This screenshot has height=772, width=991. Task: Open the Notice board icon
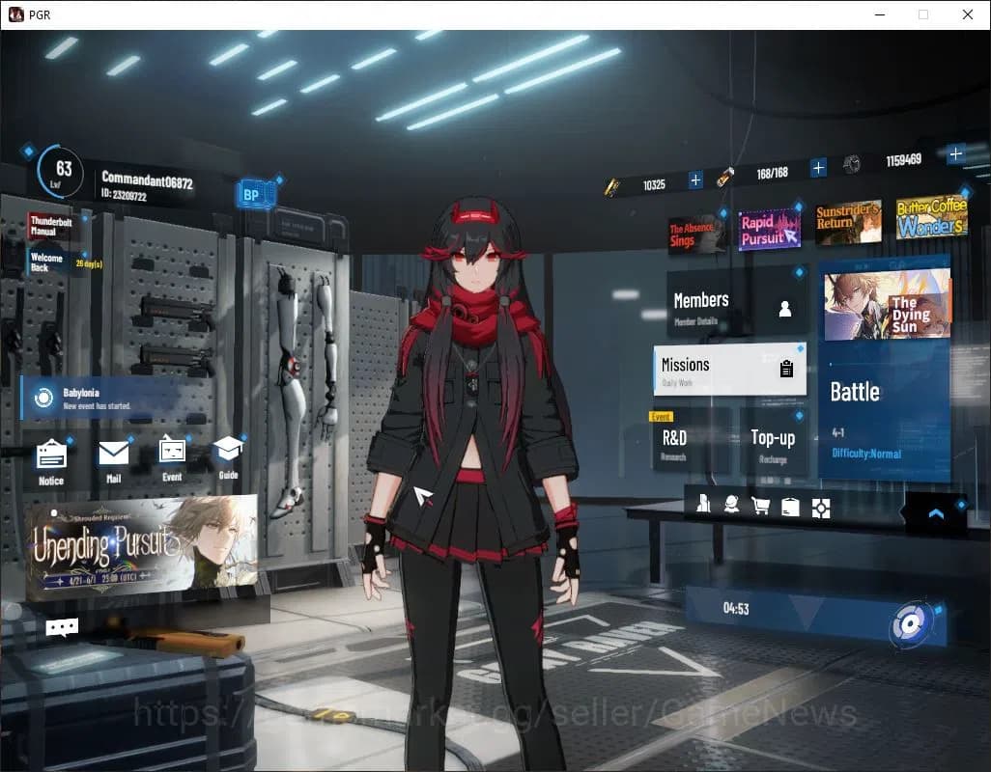(51, 455)
